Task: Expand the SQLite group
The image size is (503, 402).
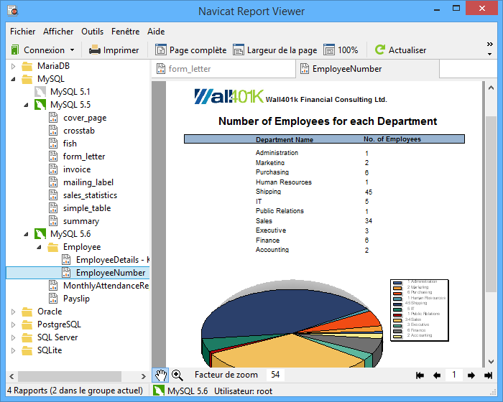Action: [x=13, y=350]
